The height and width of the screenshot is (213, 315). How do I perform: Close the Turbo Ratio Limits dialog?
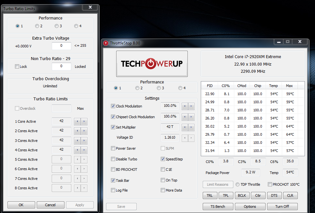[x=90, y=7]
